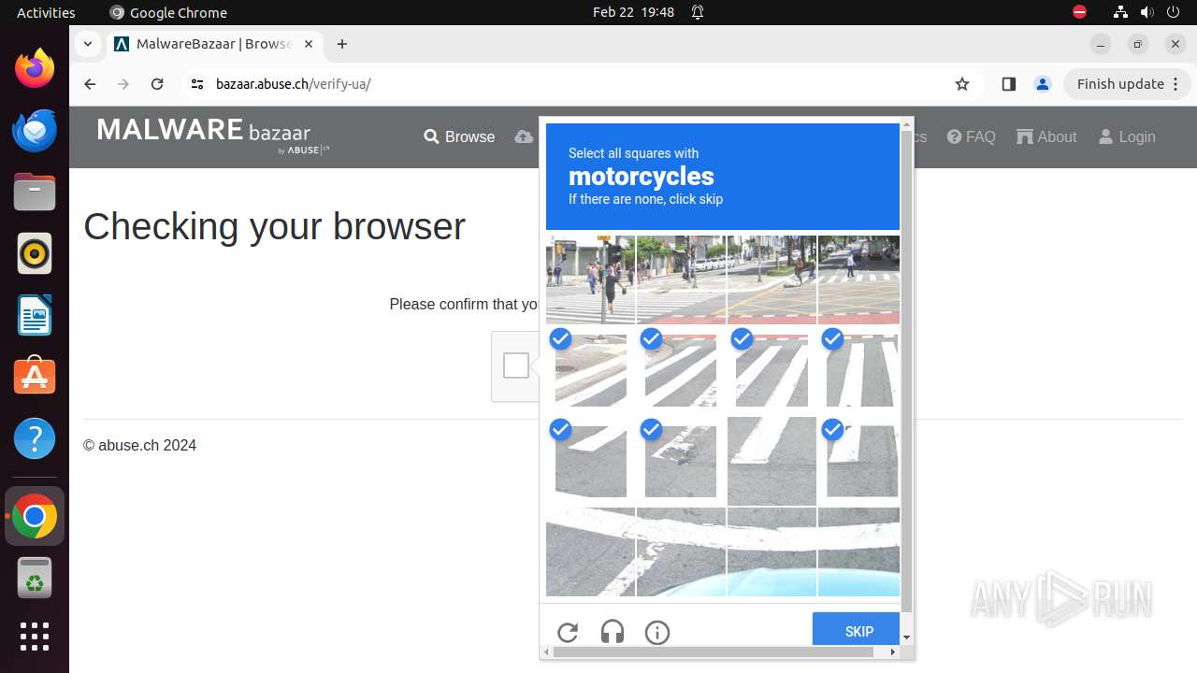Open the clock and calendar panel
This screenshot has width=1197, height=673.
coord(634,12)
